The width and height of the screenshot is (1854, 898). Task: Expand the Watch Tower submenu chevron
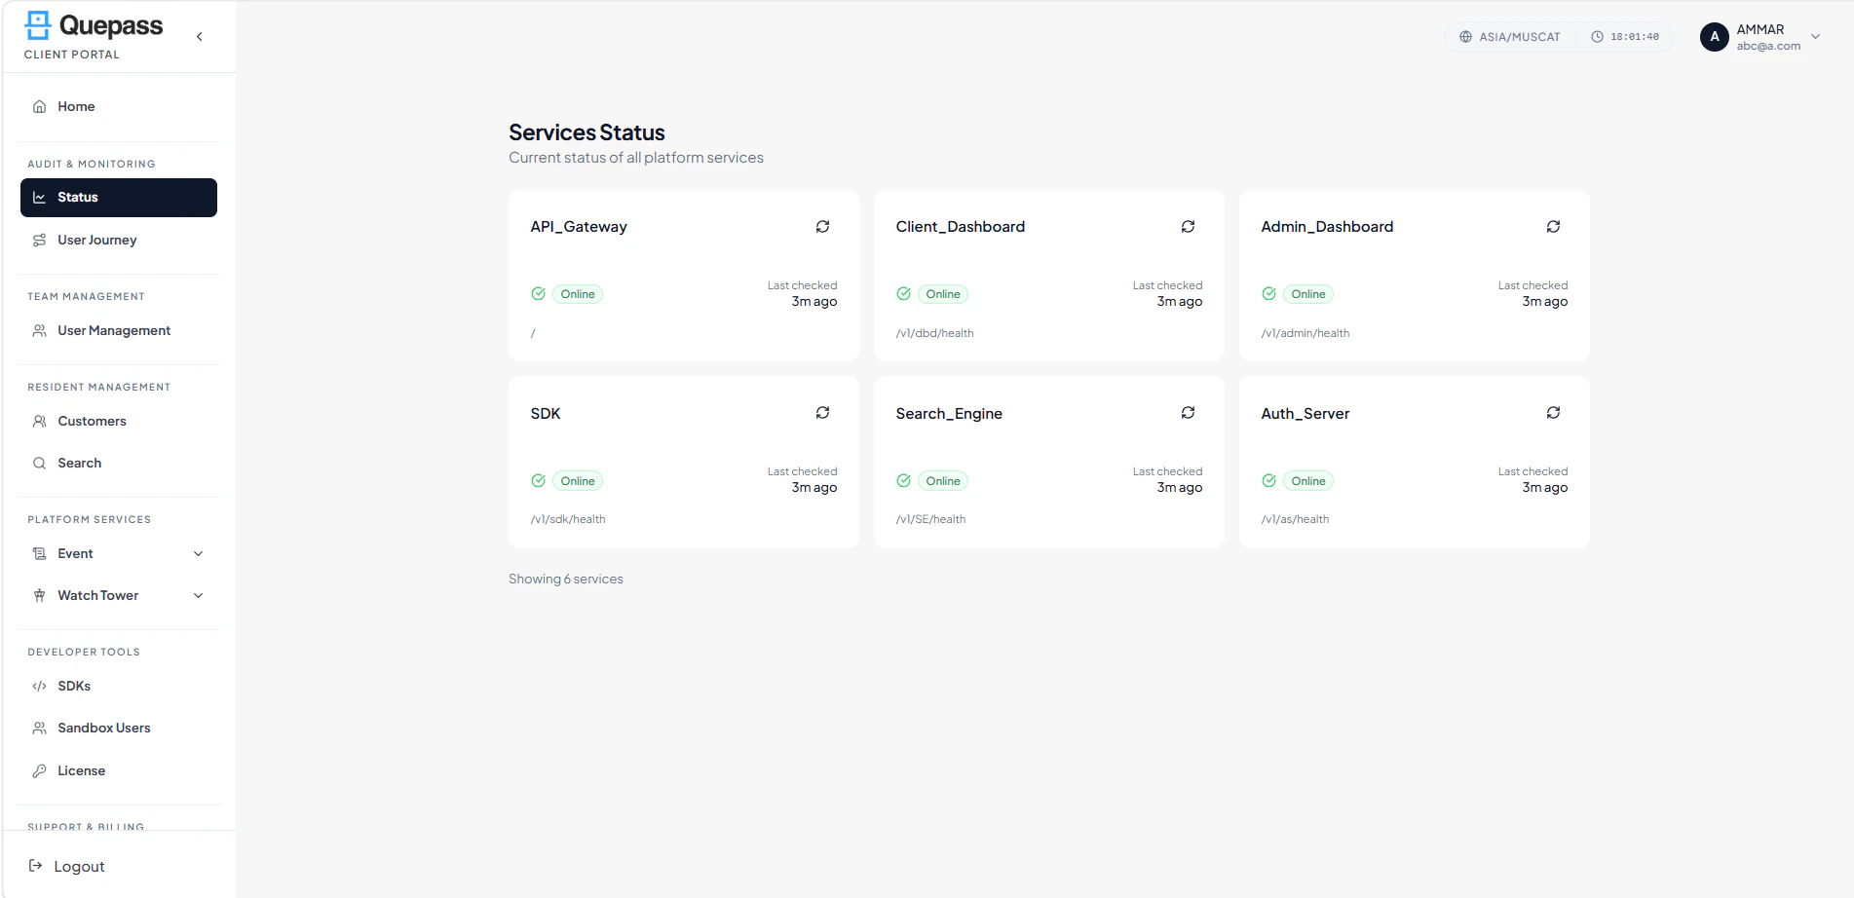coord(199,595)
